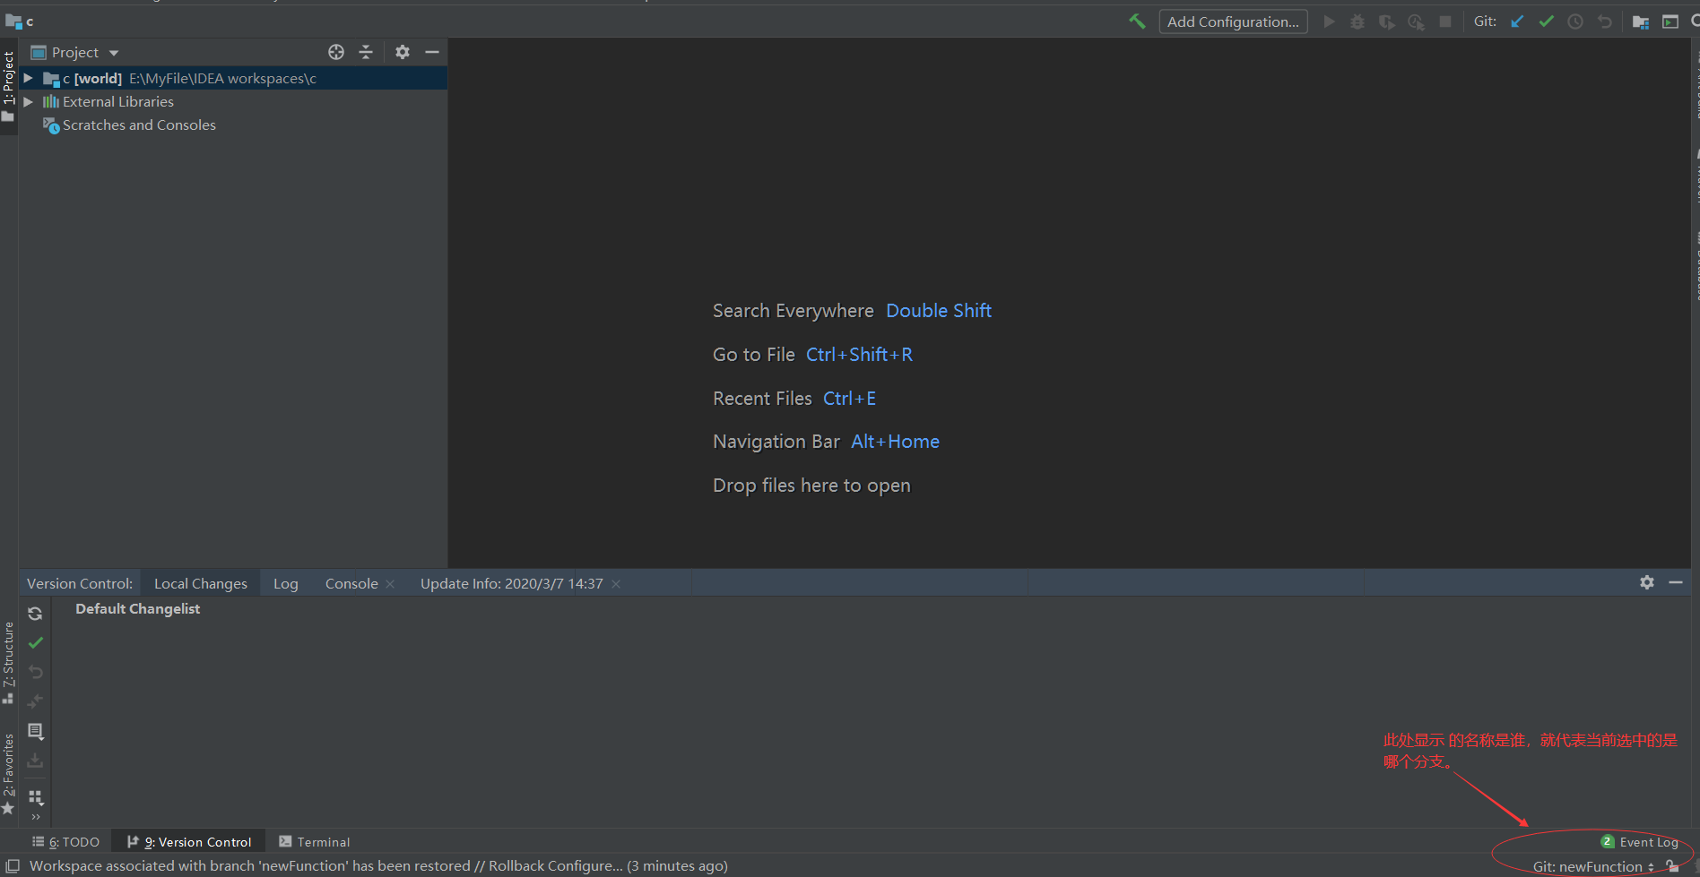Expand the c [world] project node

(x=28, y=79)
